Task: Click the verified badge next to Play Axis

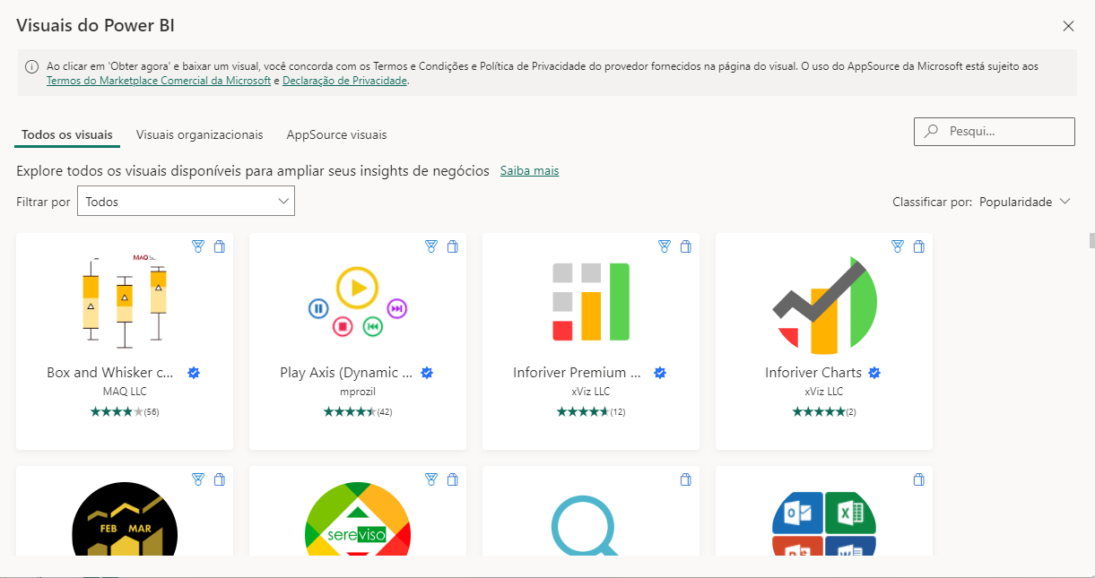Action: (x=428, y=373)
